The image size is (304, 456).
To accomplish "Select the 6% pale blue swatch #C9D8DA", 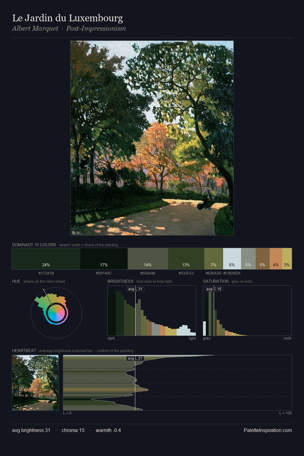I will coord(232,259).
